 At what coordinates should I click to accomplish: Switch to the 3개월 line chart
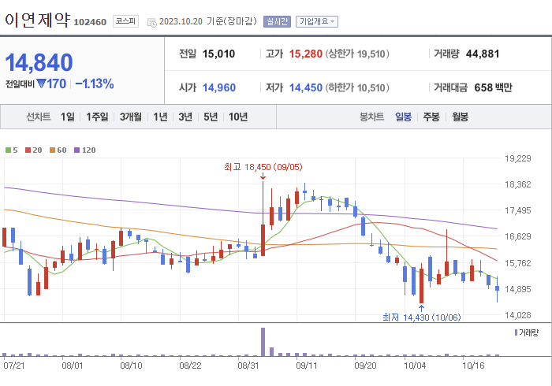(x=131, y=117)
